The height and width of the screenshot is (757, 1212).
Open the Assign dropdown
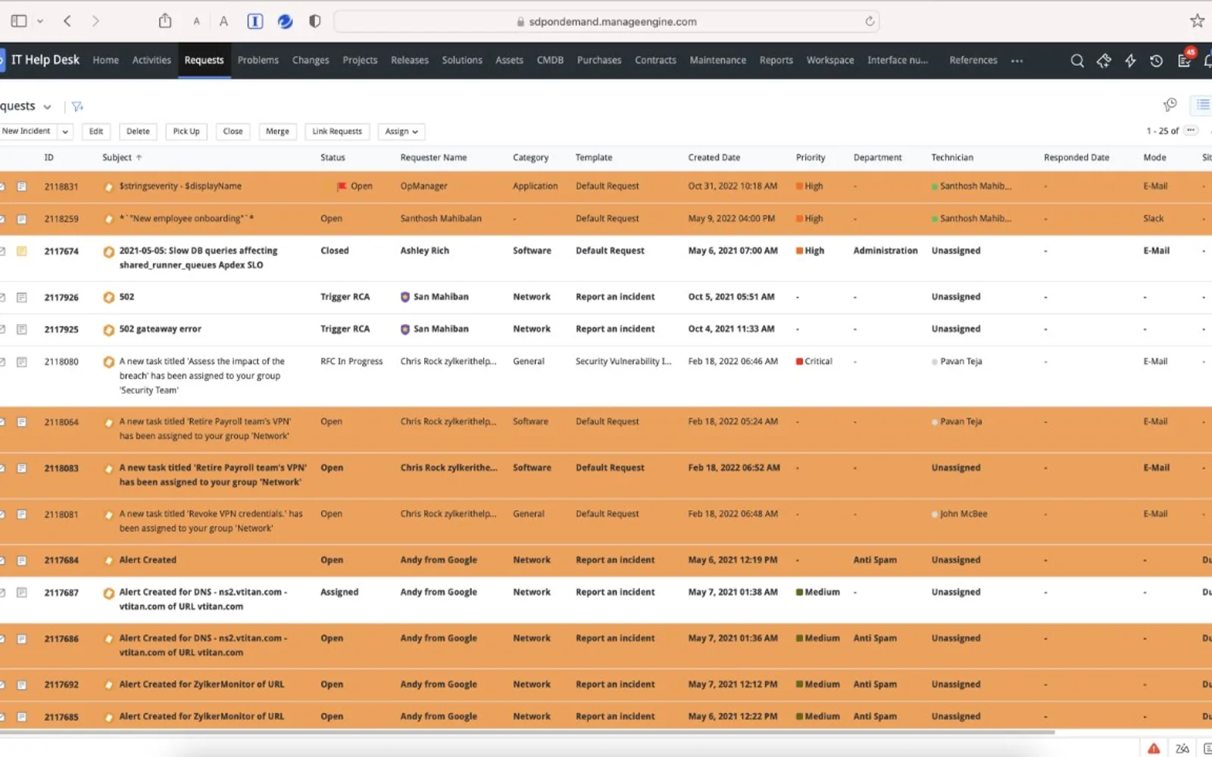(401, 132)
